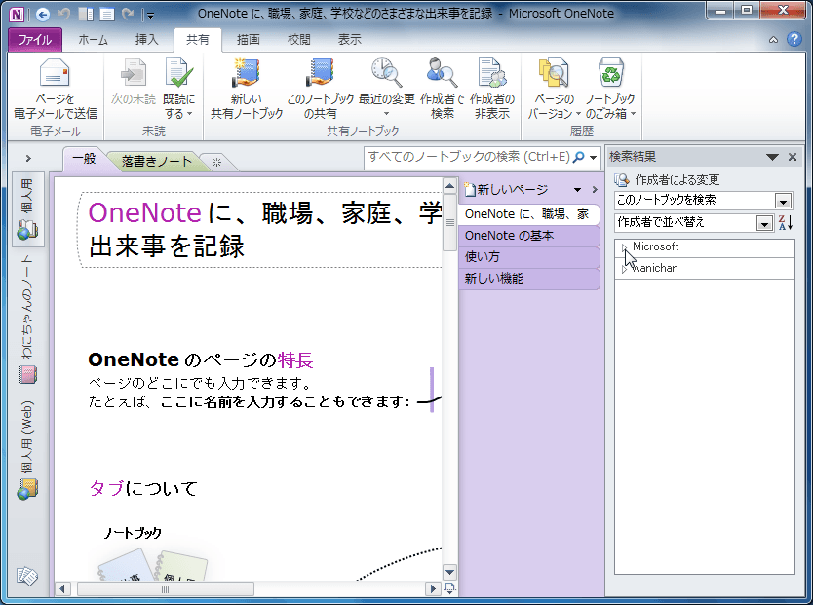Open the help question mark icon
Image resolution: width=813 pixels, height=605 pixels.
point(794,39)
